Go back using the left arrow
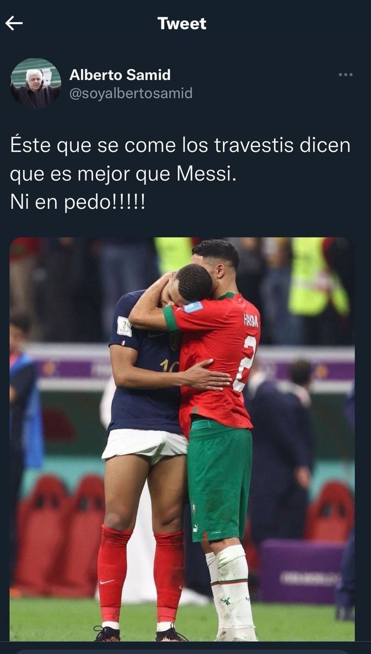371x654 pixels. (14, 23)
